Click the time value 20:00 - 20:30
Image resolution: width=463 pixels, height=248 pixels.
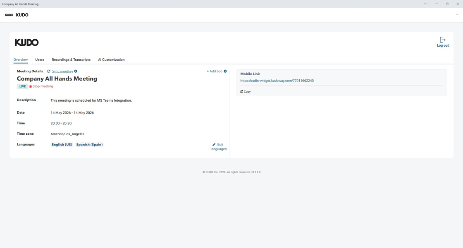tap(61, 124)
